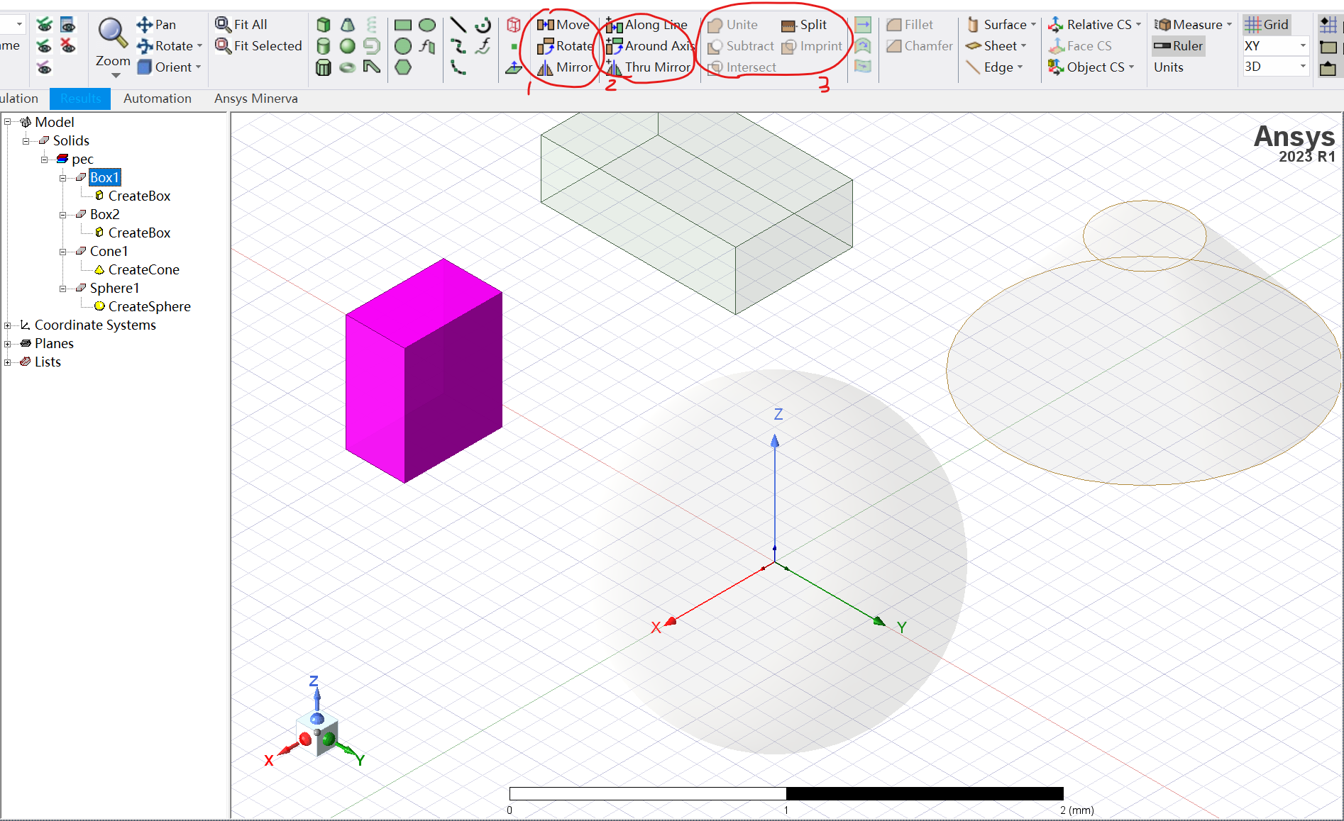Expand the Coordinate Systems tree node
Screen dimensions: 1344x821
point(7,325)
